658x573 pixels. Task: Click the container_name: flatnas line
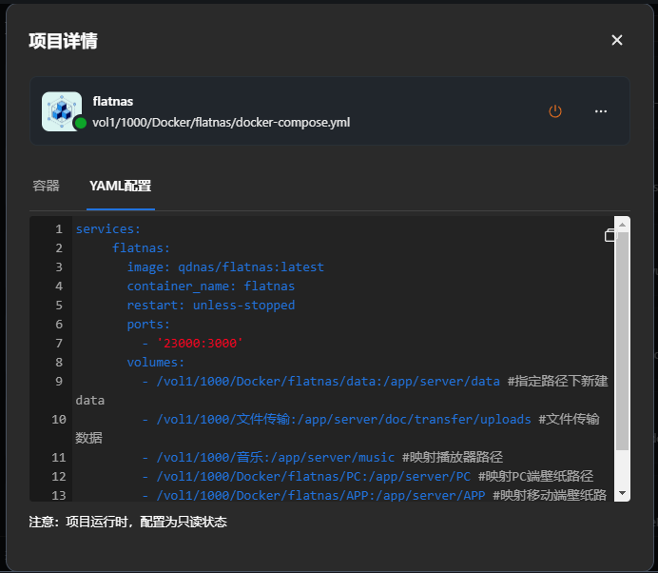(x=210, y=286)
